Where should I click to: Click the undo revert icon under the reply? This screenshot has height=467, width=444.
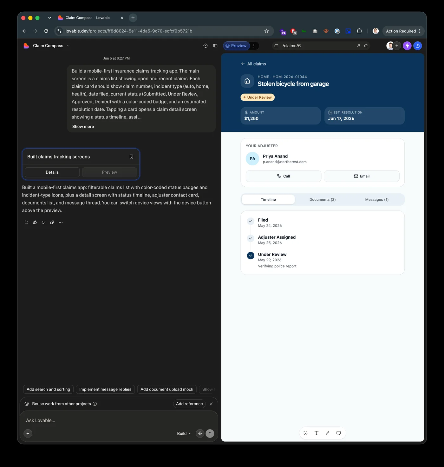[26, 222]
